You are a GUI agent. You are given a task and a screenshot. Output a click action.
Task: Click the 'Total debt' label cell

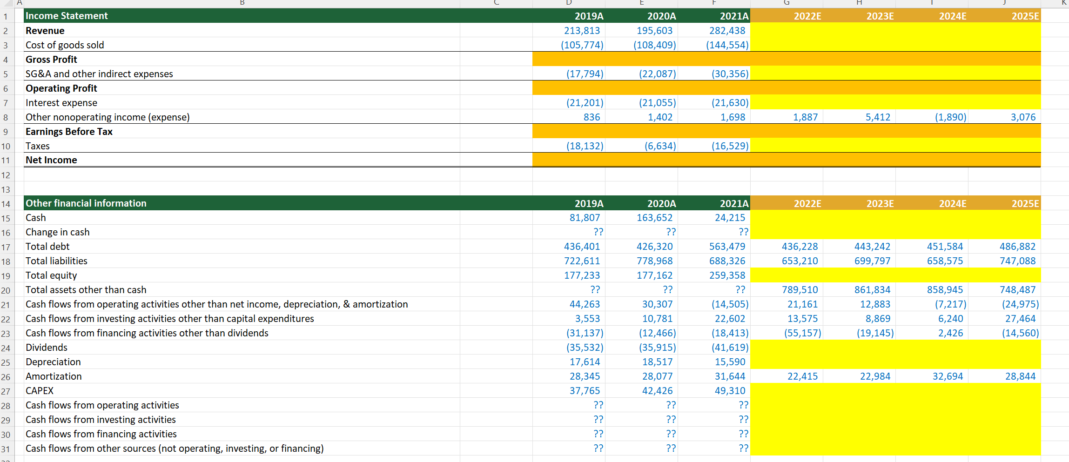(x=47, y=247)
